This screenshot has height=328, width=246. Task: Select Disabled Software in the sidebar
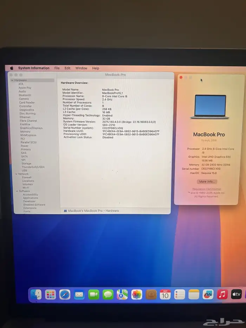34,205
